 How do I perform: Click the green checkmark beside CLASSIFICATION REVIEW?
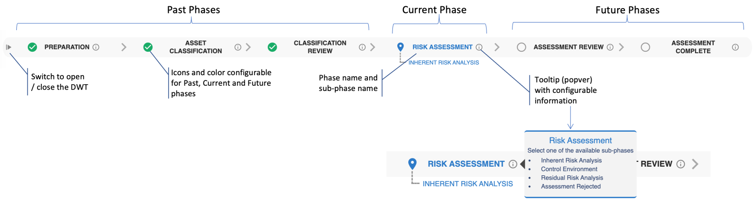click(x=272, y=47)
